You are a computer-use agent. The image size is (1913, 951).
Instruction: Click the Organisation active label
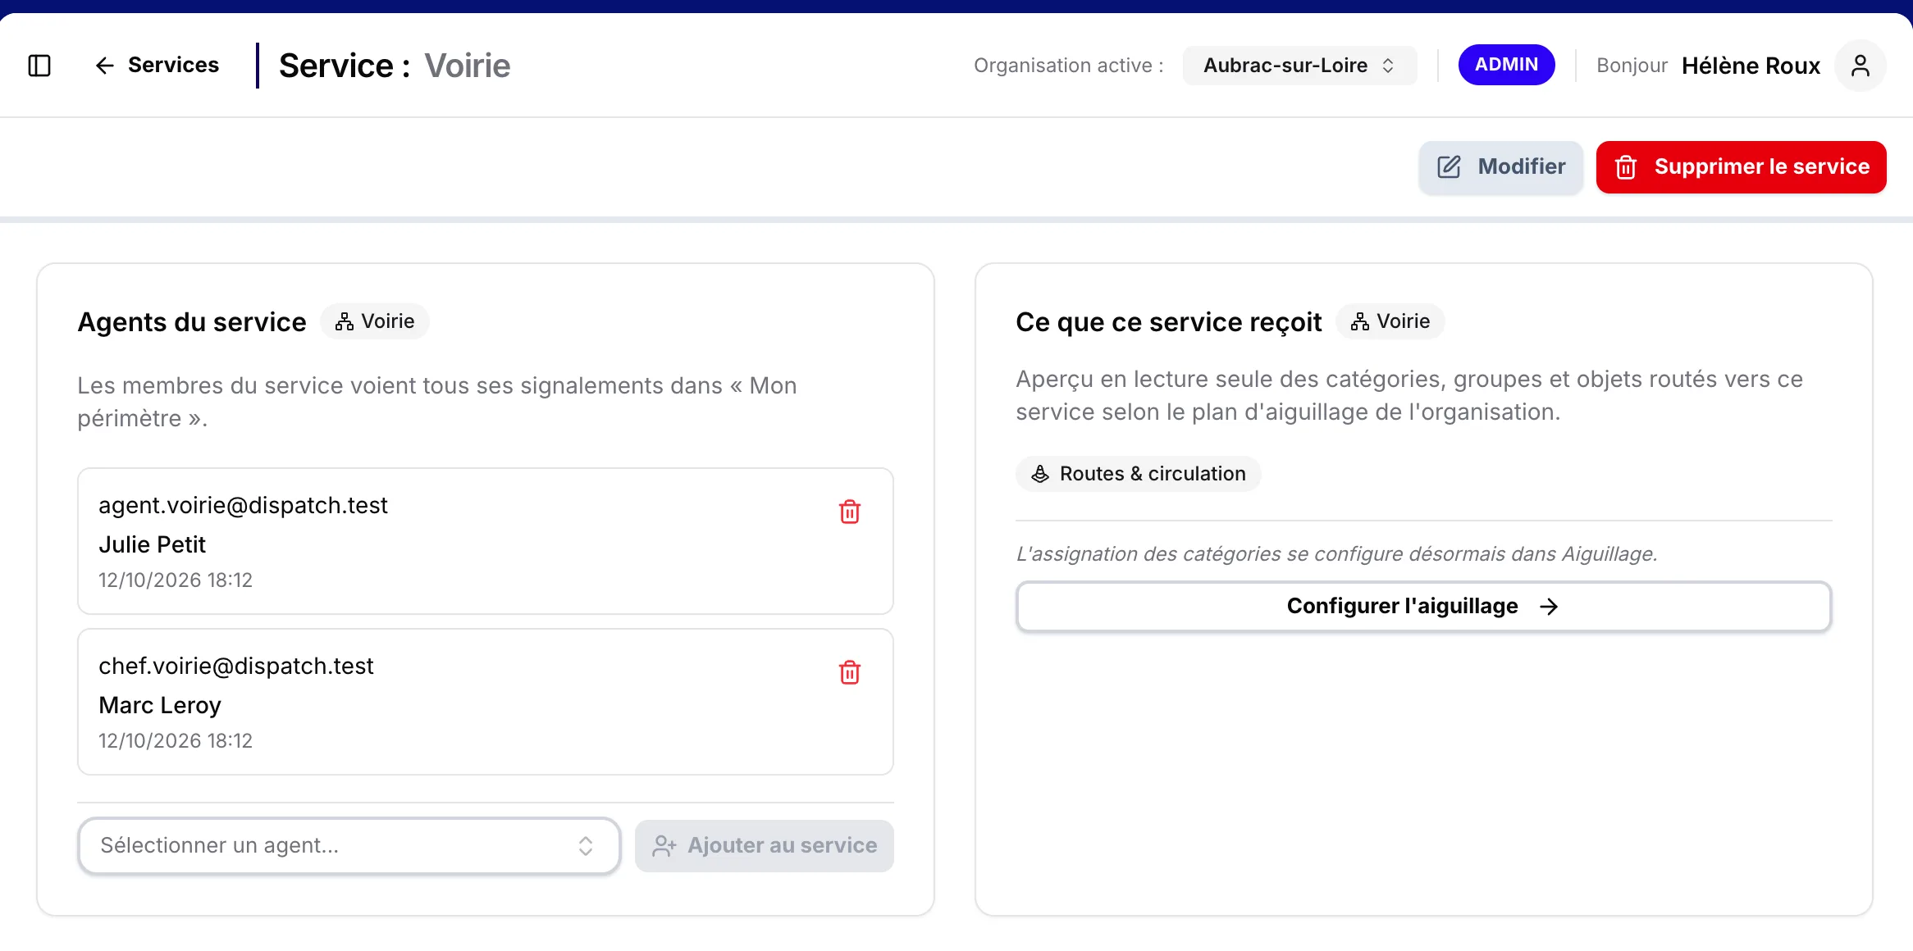[x=1068, y=66]
